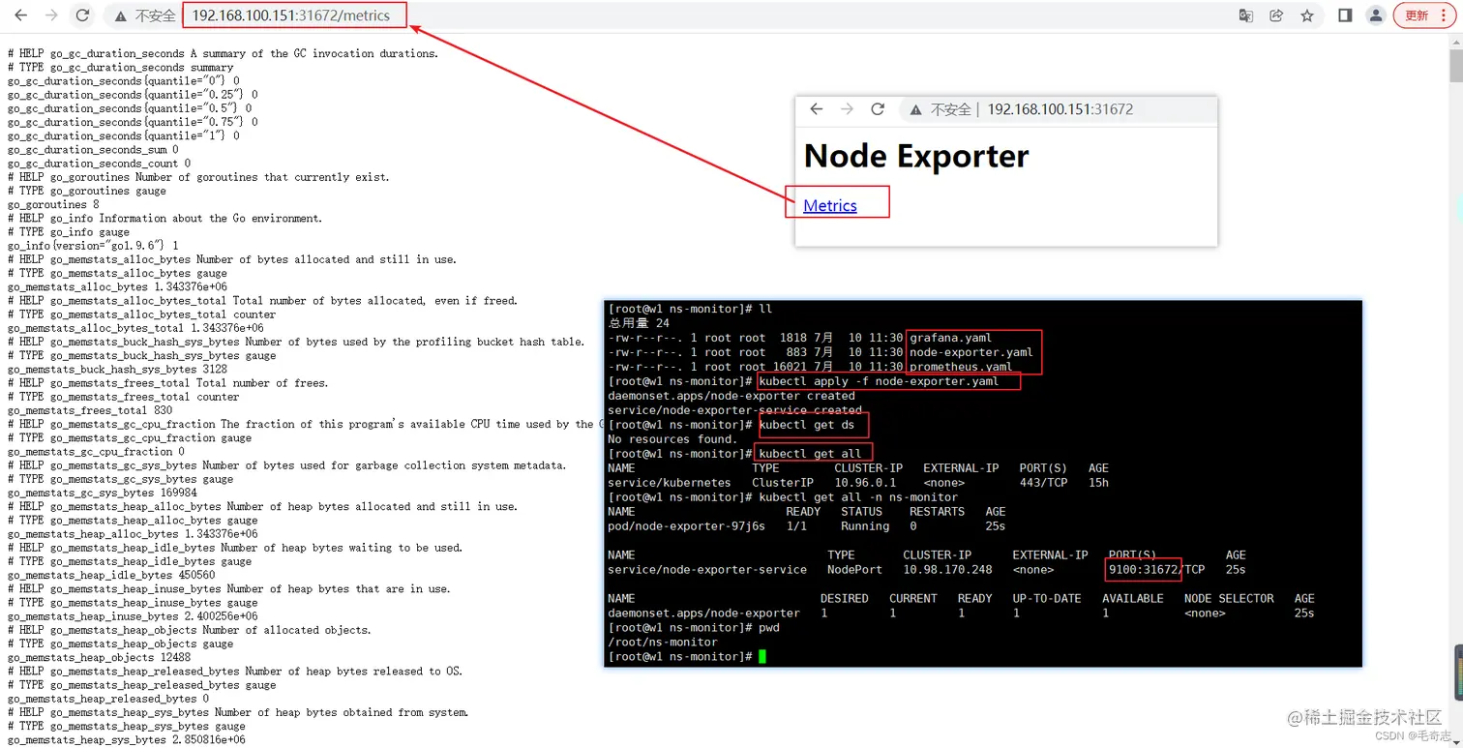The width and height of the screenshot is (1463, 748).
Task: Click 'go_memstats_buck_hash_sys_bytes 3128' line
Action: pyautogui.click(x=117, y=370)
